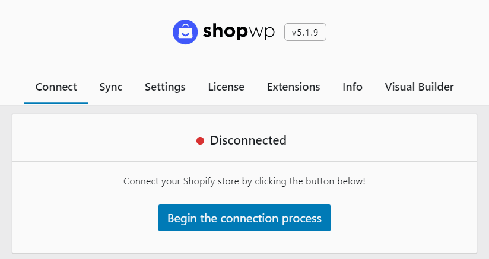Click the v5.1.9 version badge
Viewport: 489px width, 259px height.
pyautogui.click(x=305, y=32)
